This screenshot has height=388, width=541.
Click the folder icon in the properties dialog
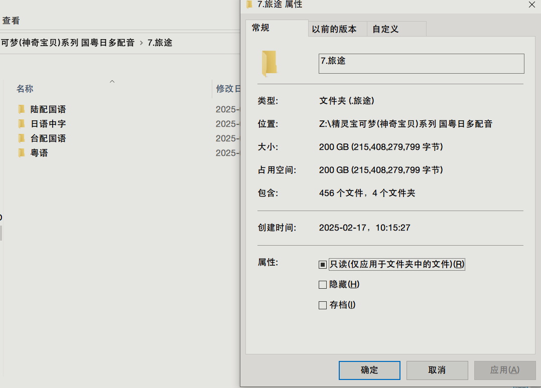[x=269, y=63]
